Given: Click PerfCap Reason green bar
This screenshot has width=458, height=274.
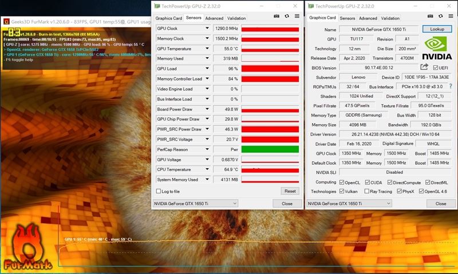Looking at the screenshot, I should [x=270, y=149].
